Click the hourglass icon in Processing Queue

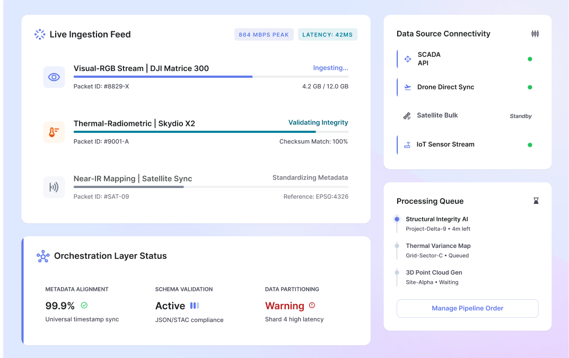coord(536,201)
